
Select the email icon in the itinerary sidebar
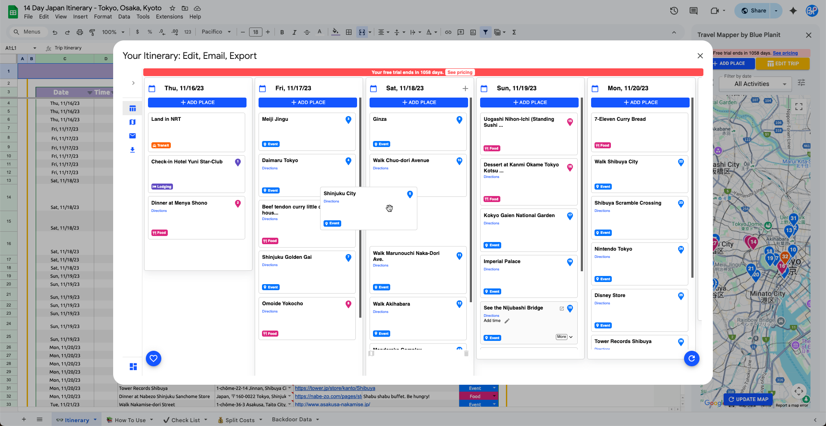[x=133, y=136]
